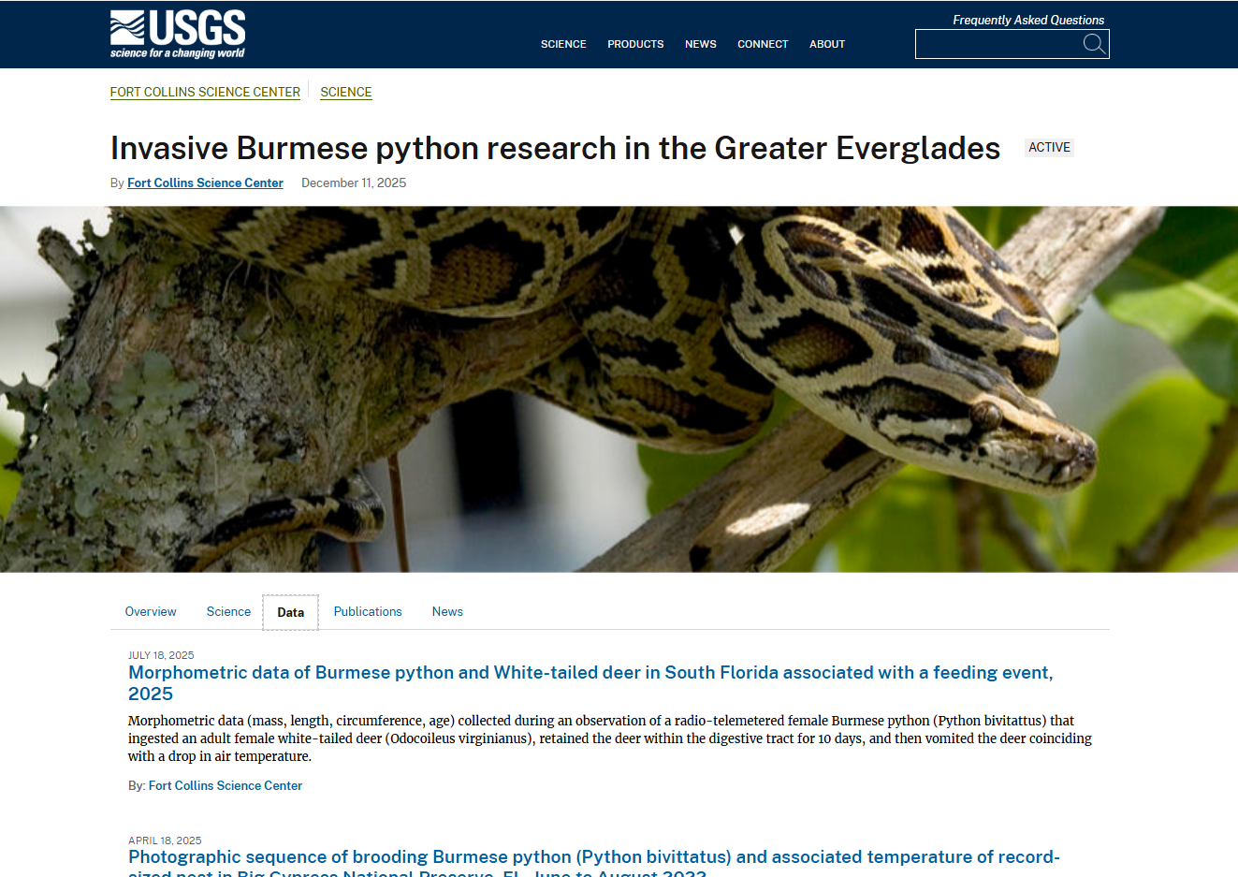Image resolution: width=1238 pixels, height=877 pixels.
Task: Click the SCIENCE breadcrumb link
Action: pos(345,92)
